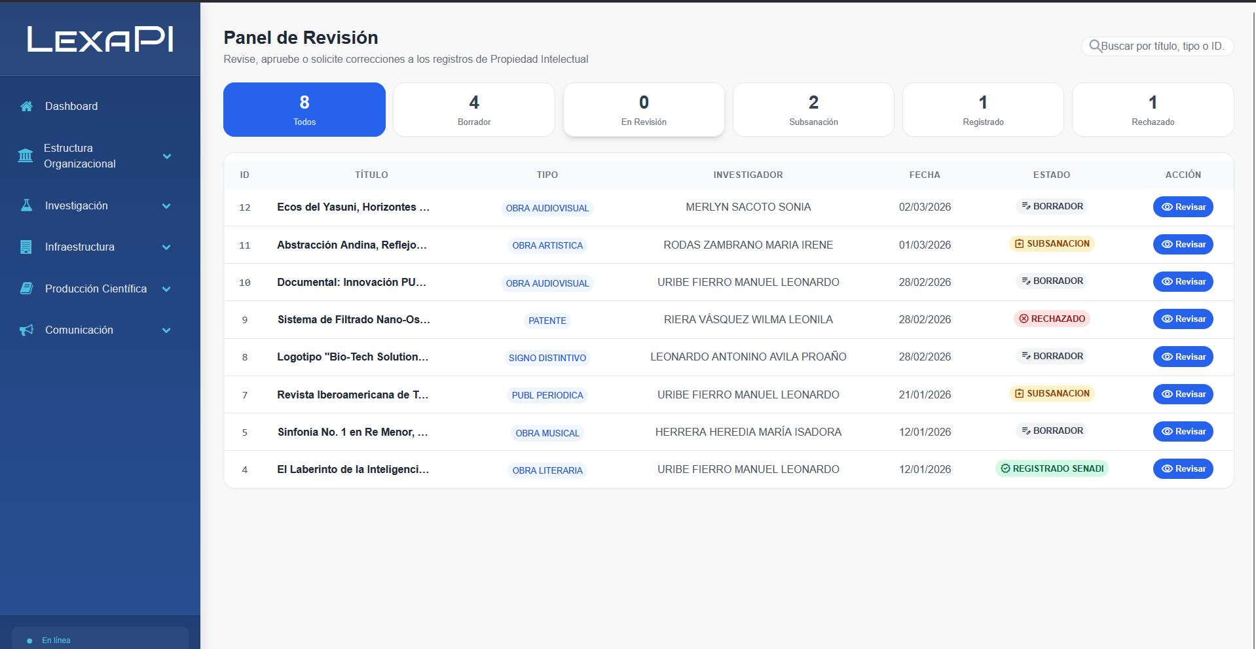The width and height of the screenshot is (1256, 649).
Task: Switch to the Borrador filter tab
Action: (x=473, y=109)
